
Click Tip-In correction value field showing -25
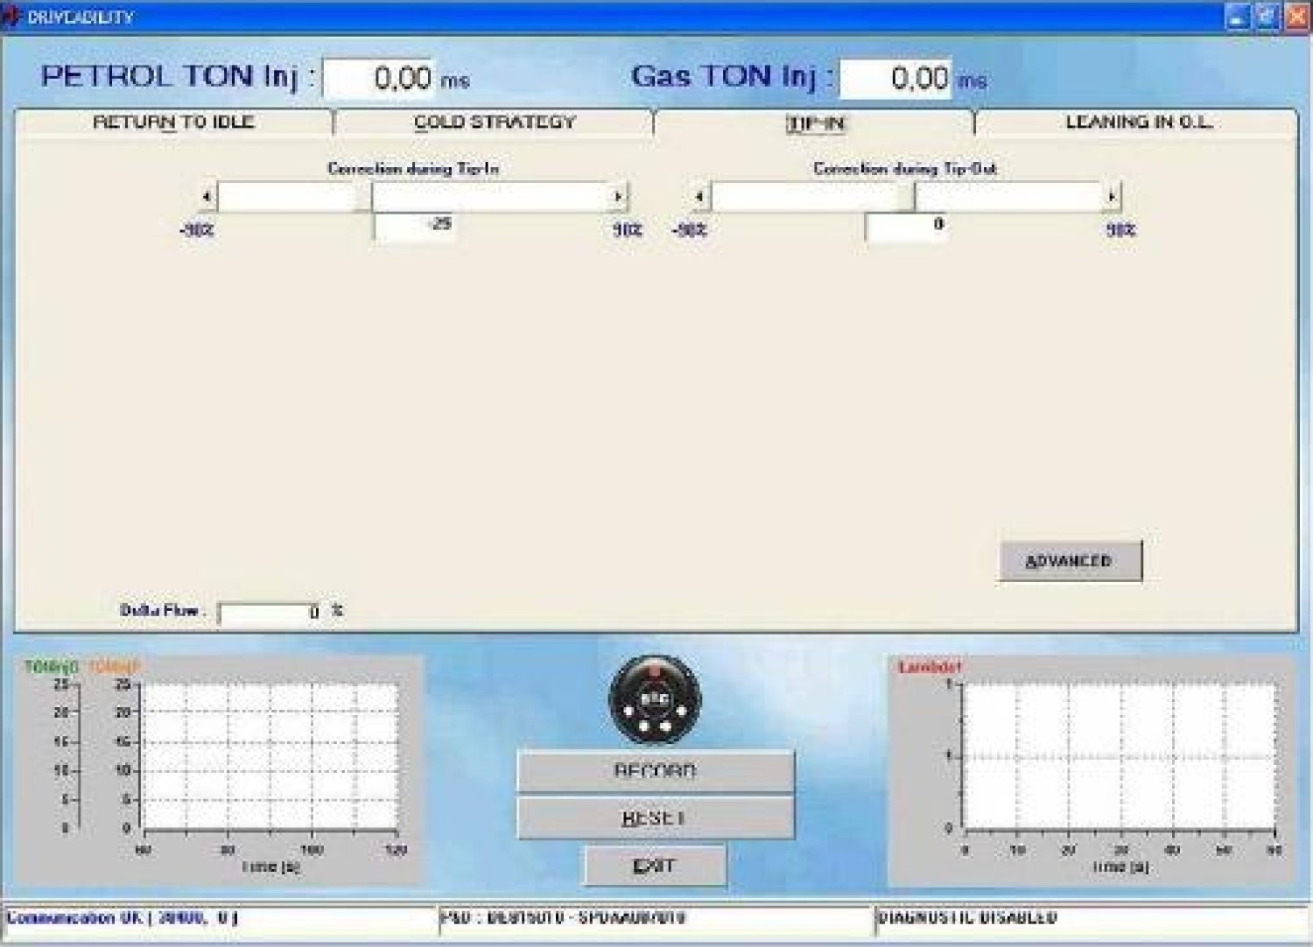tap(414, 226)
